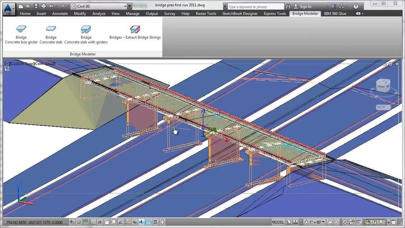Toggle Object Snap Tracking in status bar

[x=121, y=222]
